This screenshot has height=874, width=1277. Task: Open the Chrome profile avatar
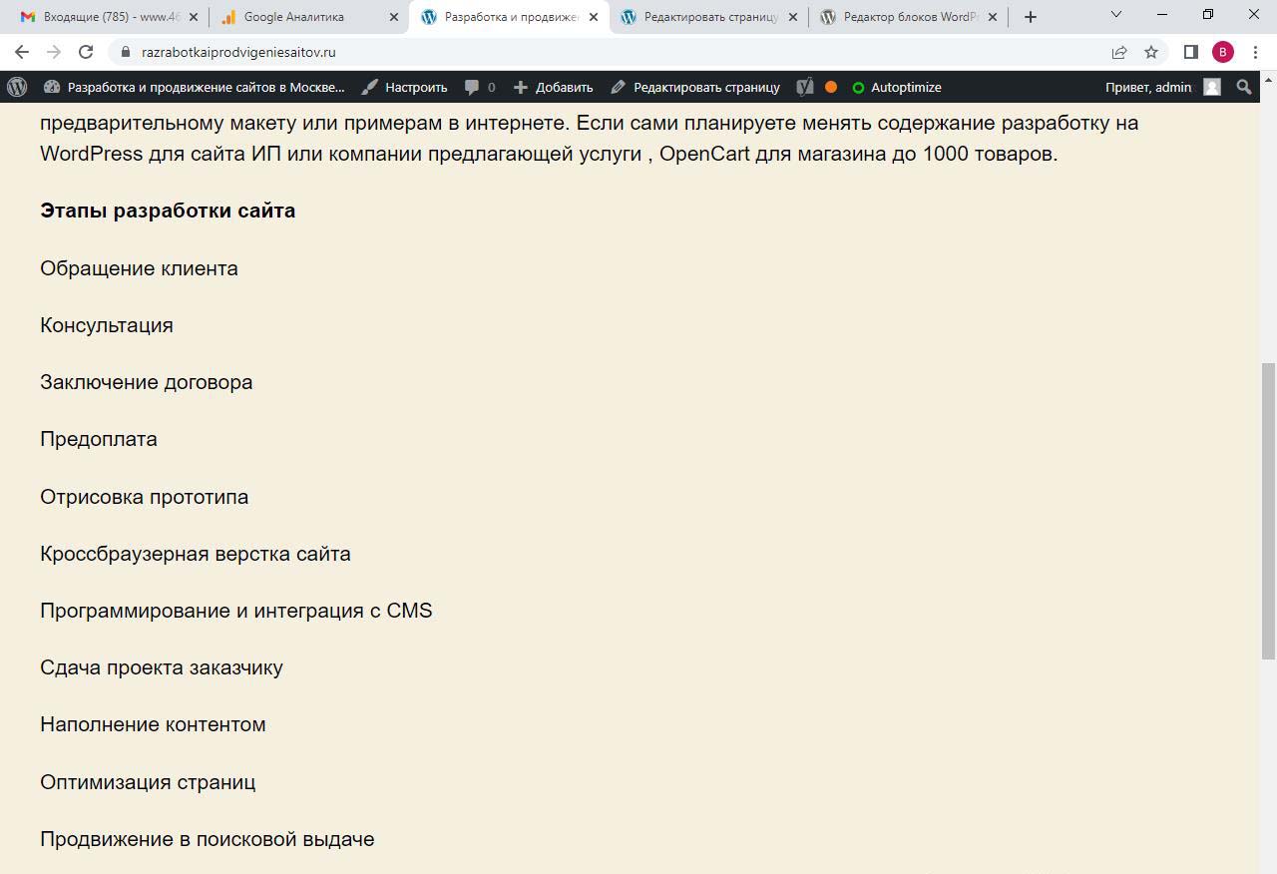[x=1223, y=52]
